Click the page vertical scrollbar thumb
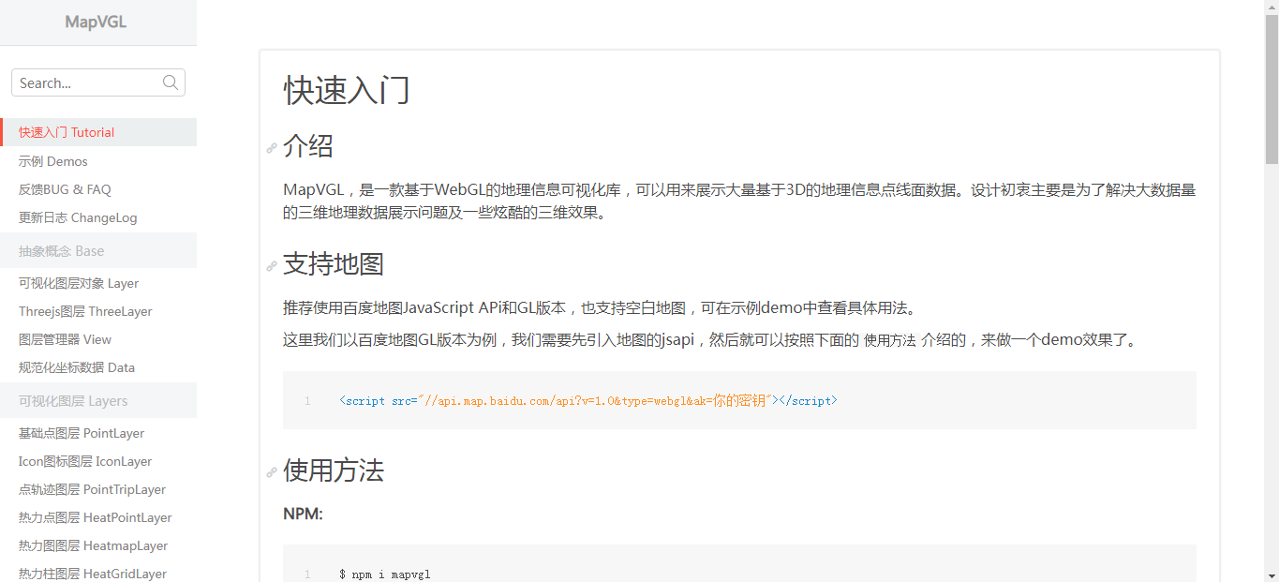Image resolution: width=1279 pixels, height=582 pixels. 1272,89
